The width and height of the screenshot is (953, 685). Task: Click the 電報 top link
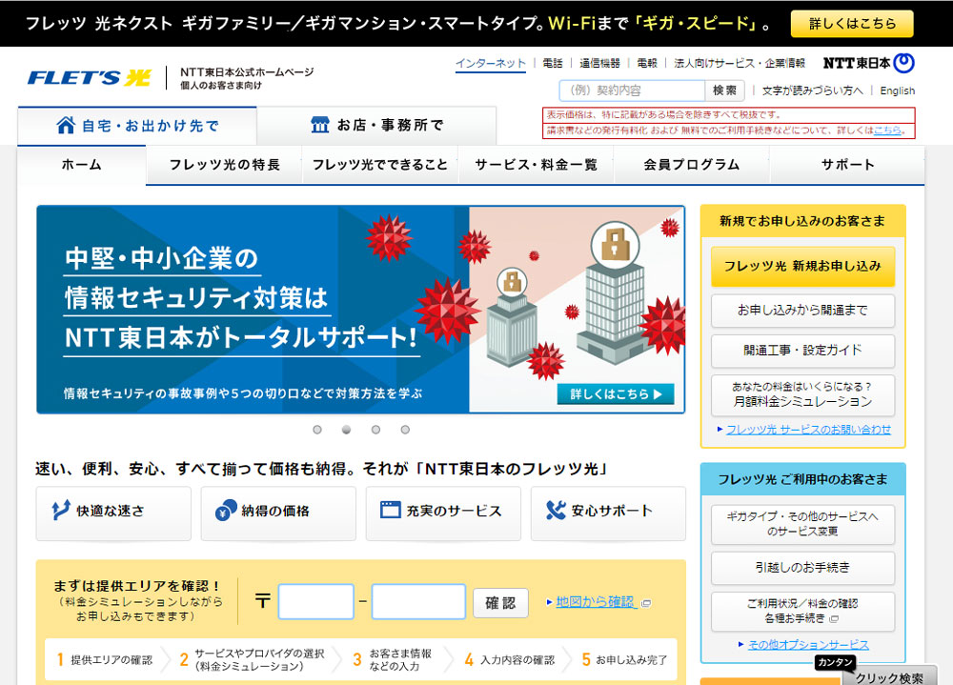(647, 63)
